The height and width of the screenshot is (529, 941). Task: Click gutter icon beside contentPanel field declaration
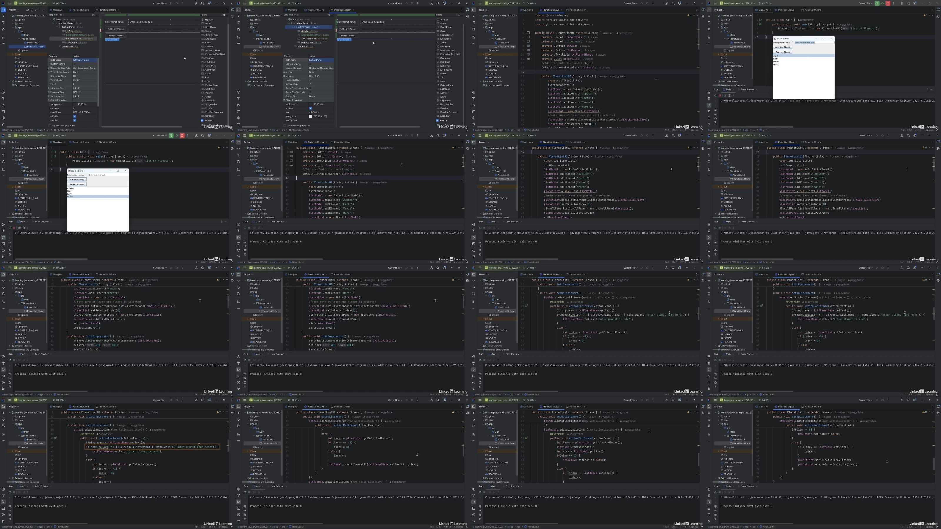click(528, 37)
